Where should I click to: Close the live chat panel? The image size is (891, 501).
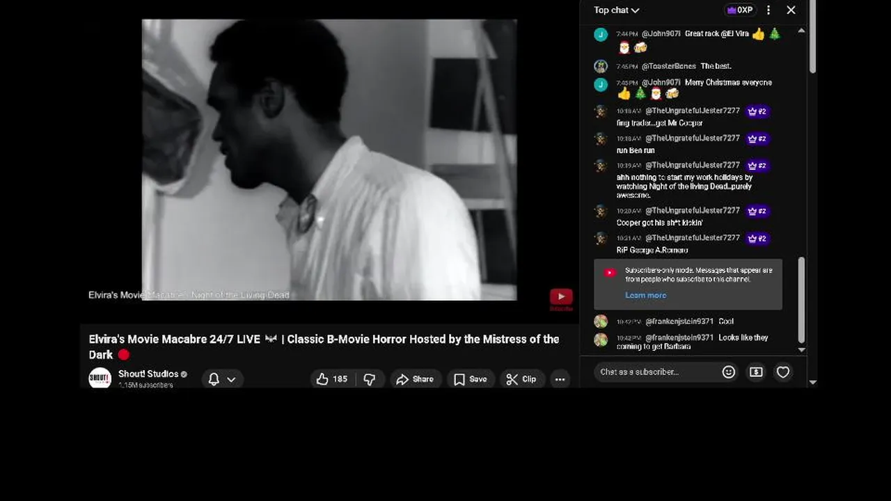click(x=791, y=10)
